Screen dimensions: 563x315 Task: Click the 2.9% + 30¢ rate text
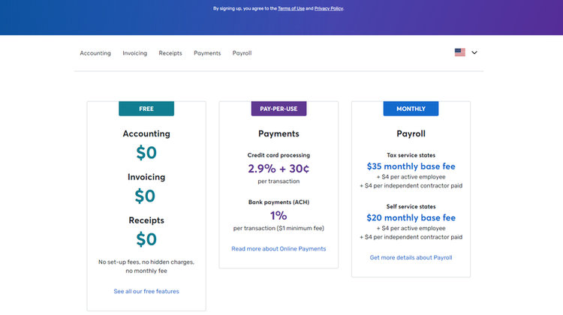[278, 168]
